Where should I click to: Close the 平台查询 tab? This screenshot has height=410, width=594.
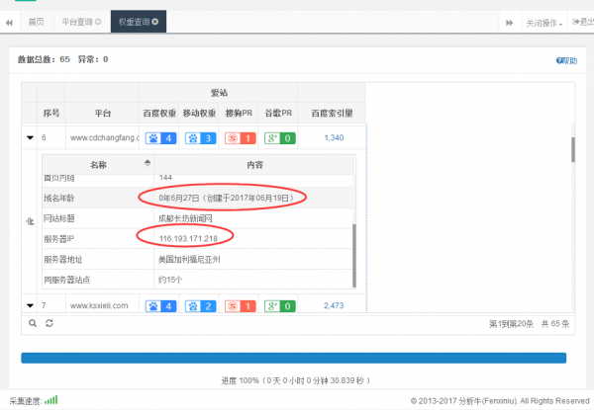[98, 21]
